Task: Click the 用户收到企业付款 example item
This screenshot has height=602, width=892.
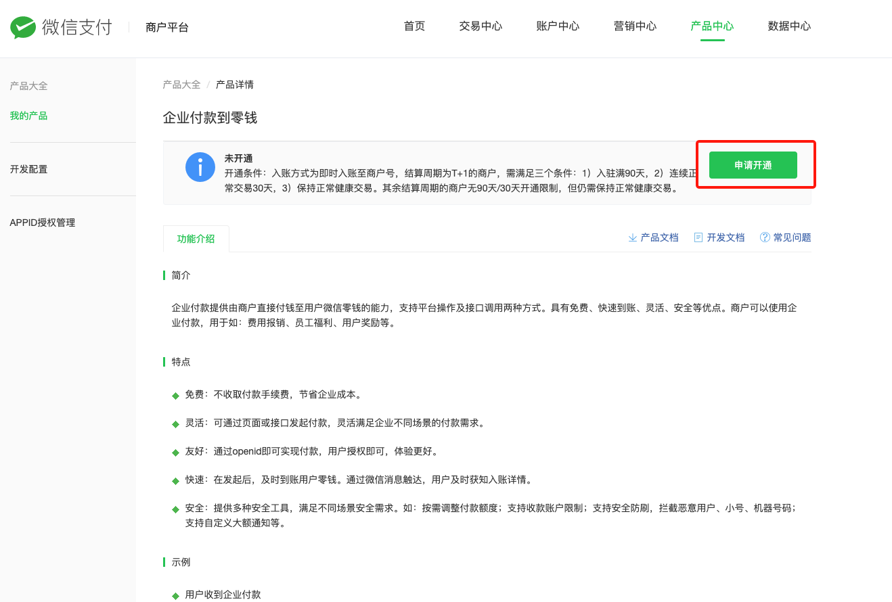Action: click(x=223, y=595)
